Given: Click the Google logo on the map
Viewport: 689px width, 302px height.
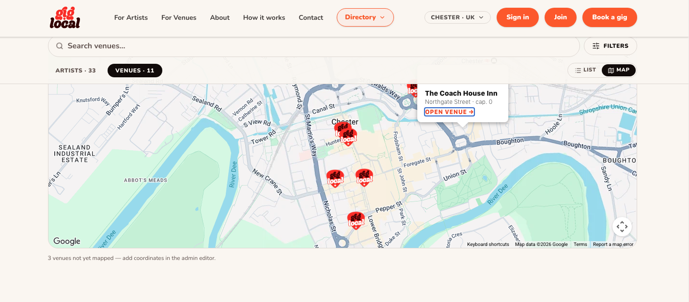Looking at the screenshot, I should click(x=66, y=241).
